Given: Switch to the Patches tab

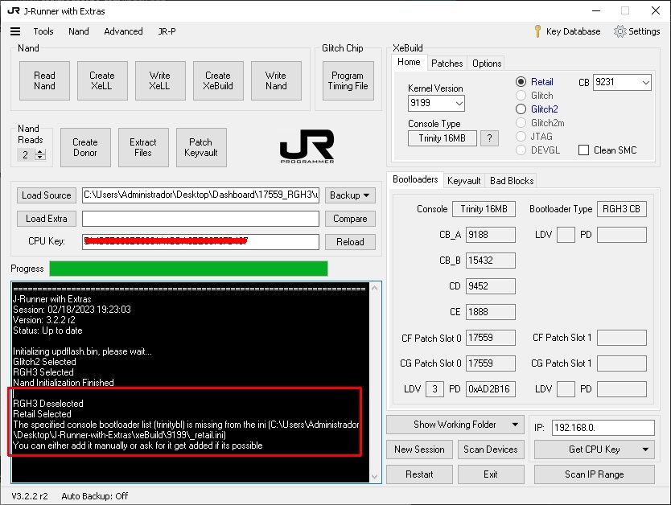Looking at the screenshot, I should [x=447, y=64].
